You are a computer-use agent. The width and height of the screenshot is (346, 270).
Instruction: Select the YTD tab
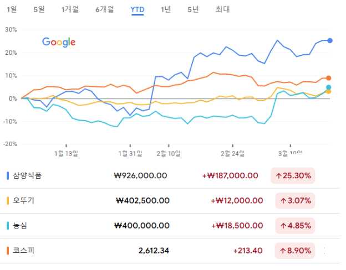pos(138,10)
